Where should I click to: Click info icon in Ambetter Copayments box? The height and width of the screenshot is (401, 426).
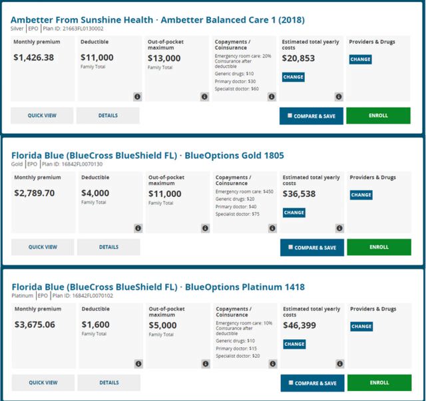coord(271,96)
